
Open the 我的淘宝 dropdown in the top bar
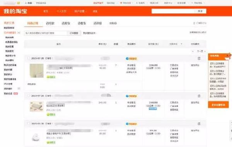tap(112, 3)
